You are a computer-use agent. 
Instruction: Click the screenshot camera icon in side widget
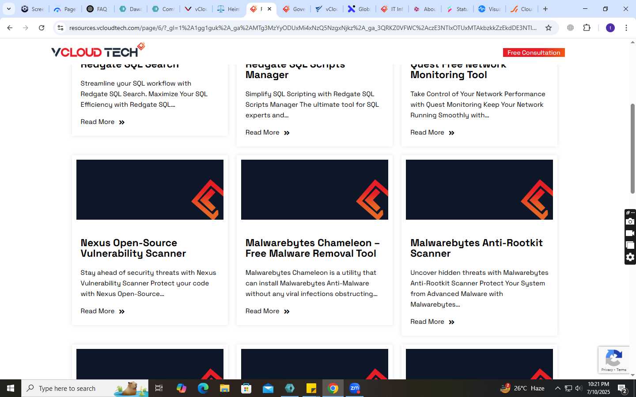[630, 221]
